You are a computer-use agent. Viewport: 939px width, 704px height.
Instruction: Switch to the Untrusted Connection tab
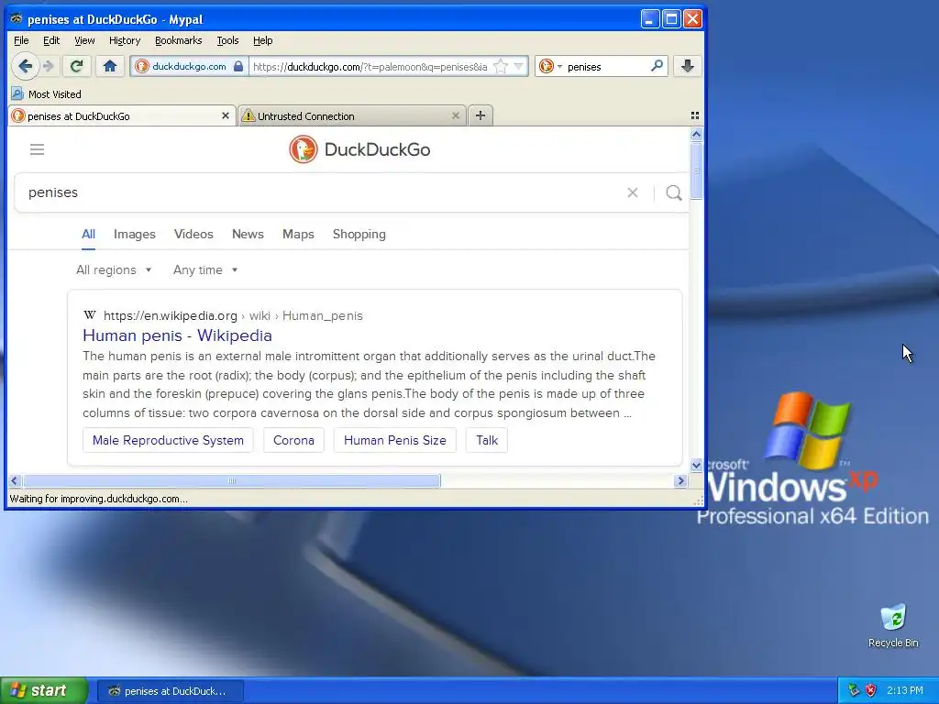coord(351,115)
